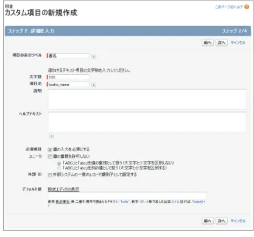The width and height of the screenshot is (254, 237).
Task: Enable 値の重複を許可しない checkbox
Action: pos(50,157)
